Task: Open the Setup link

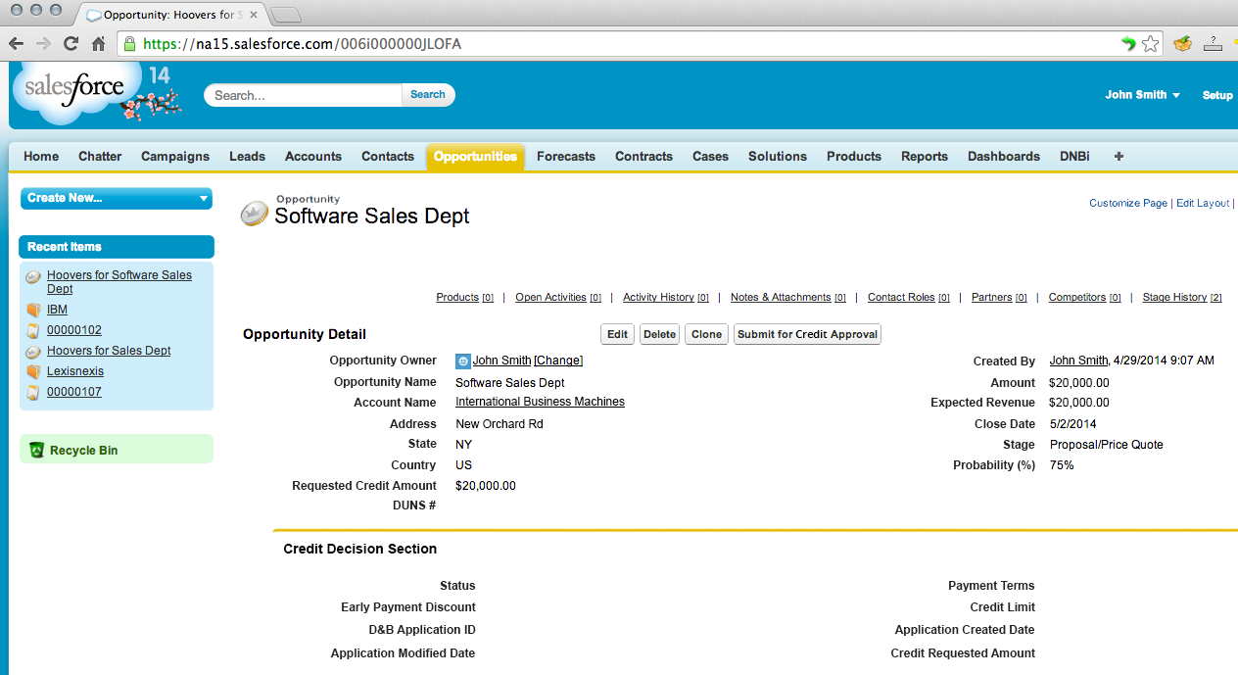Action: click(x=1217, y=95)
